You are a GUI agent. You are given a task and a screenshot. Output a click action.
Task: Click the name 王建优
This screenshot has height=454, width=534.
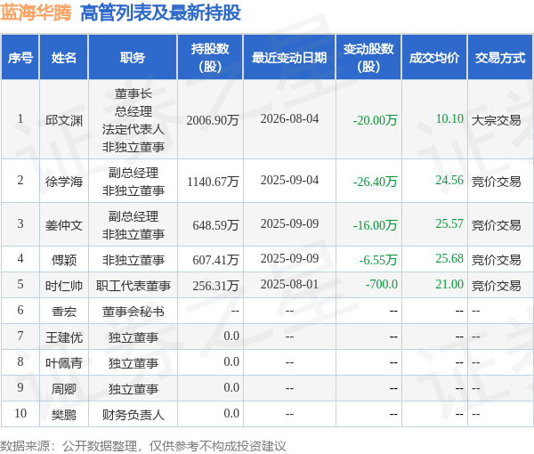(x=64, y=337)
